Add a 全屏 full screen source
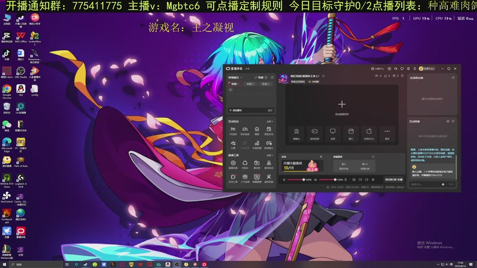477x268 pixels. 333,133
